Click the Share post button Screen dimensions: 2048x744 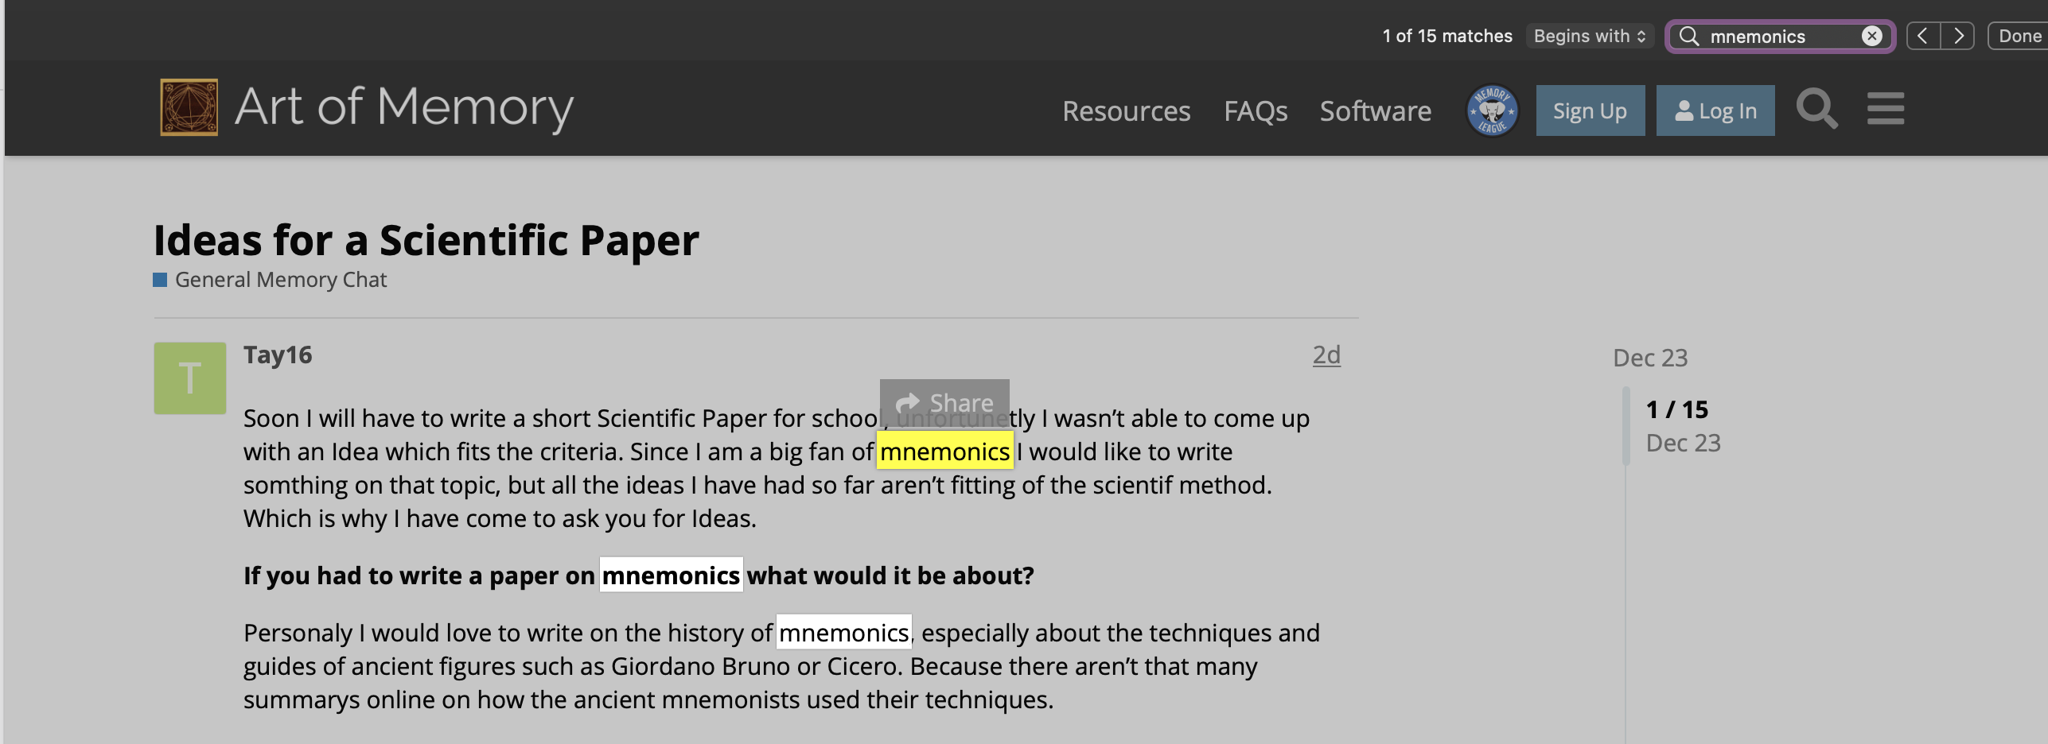pyautogui.click(x=944, y=402)
